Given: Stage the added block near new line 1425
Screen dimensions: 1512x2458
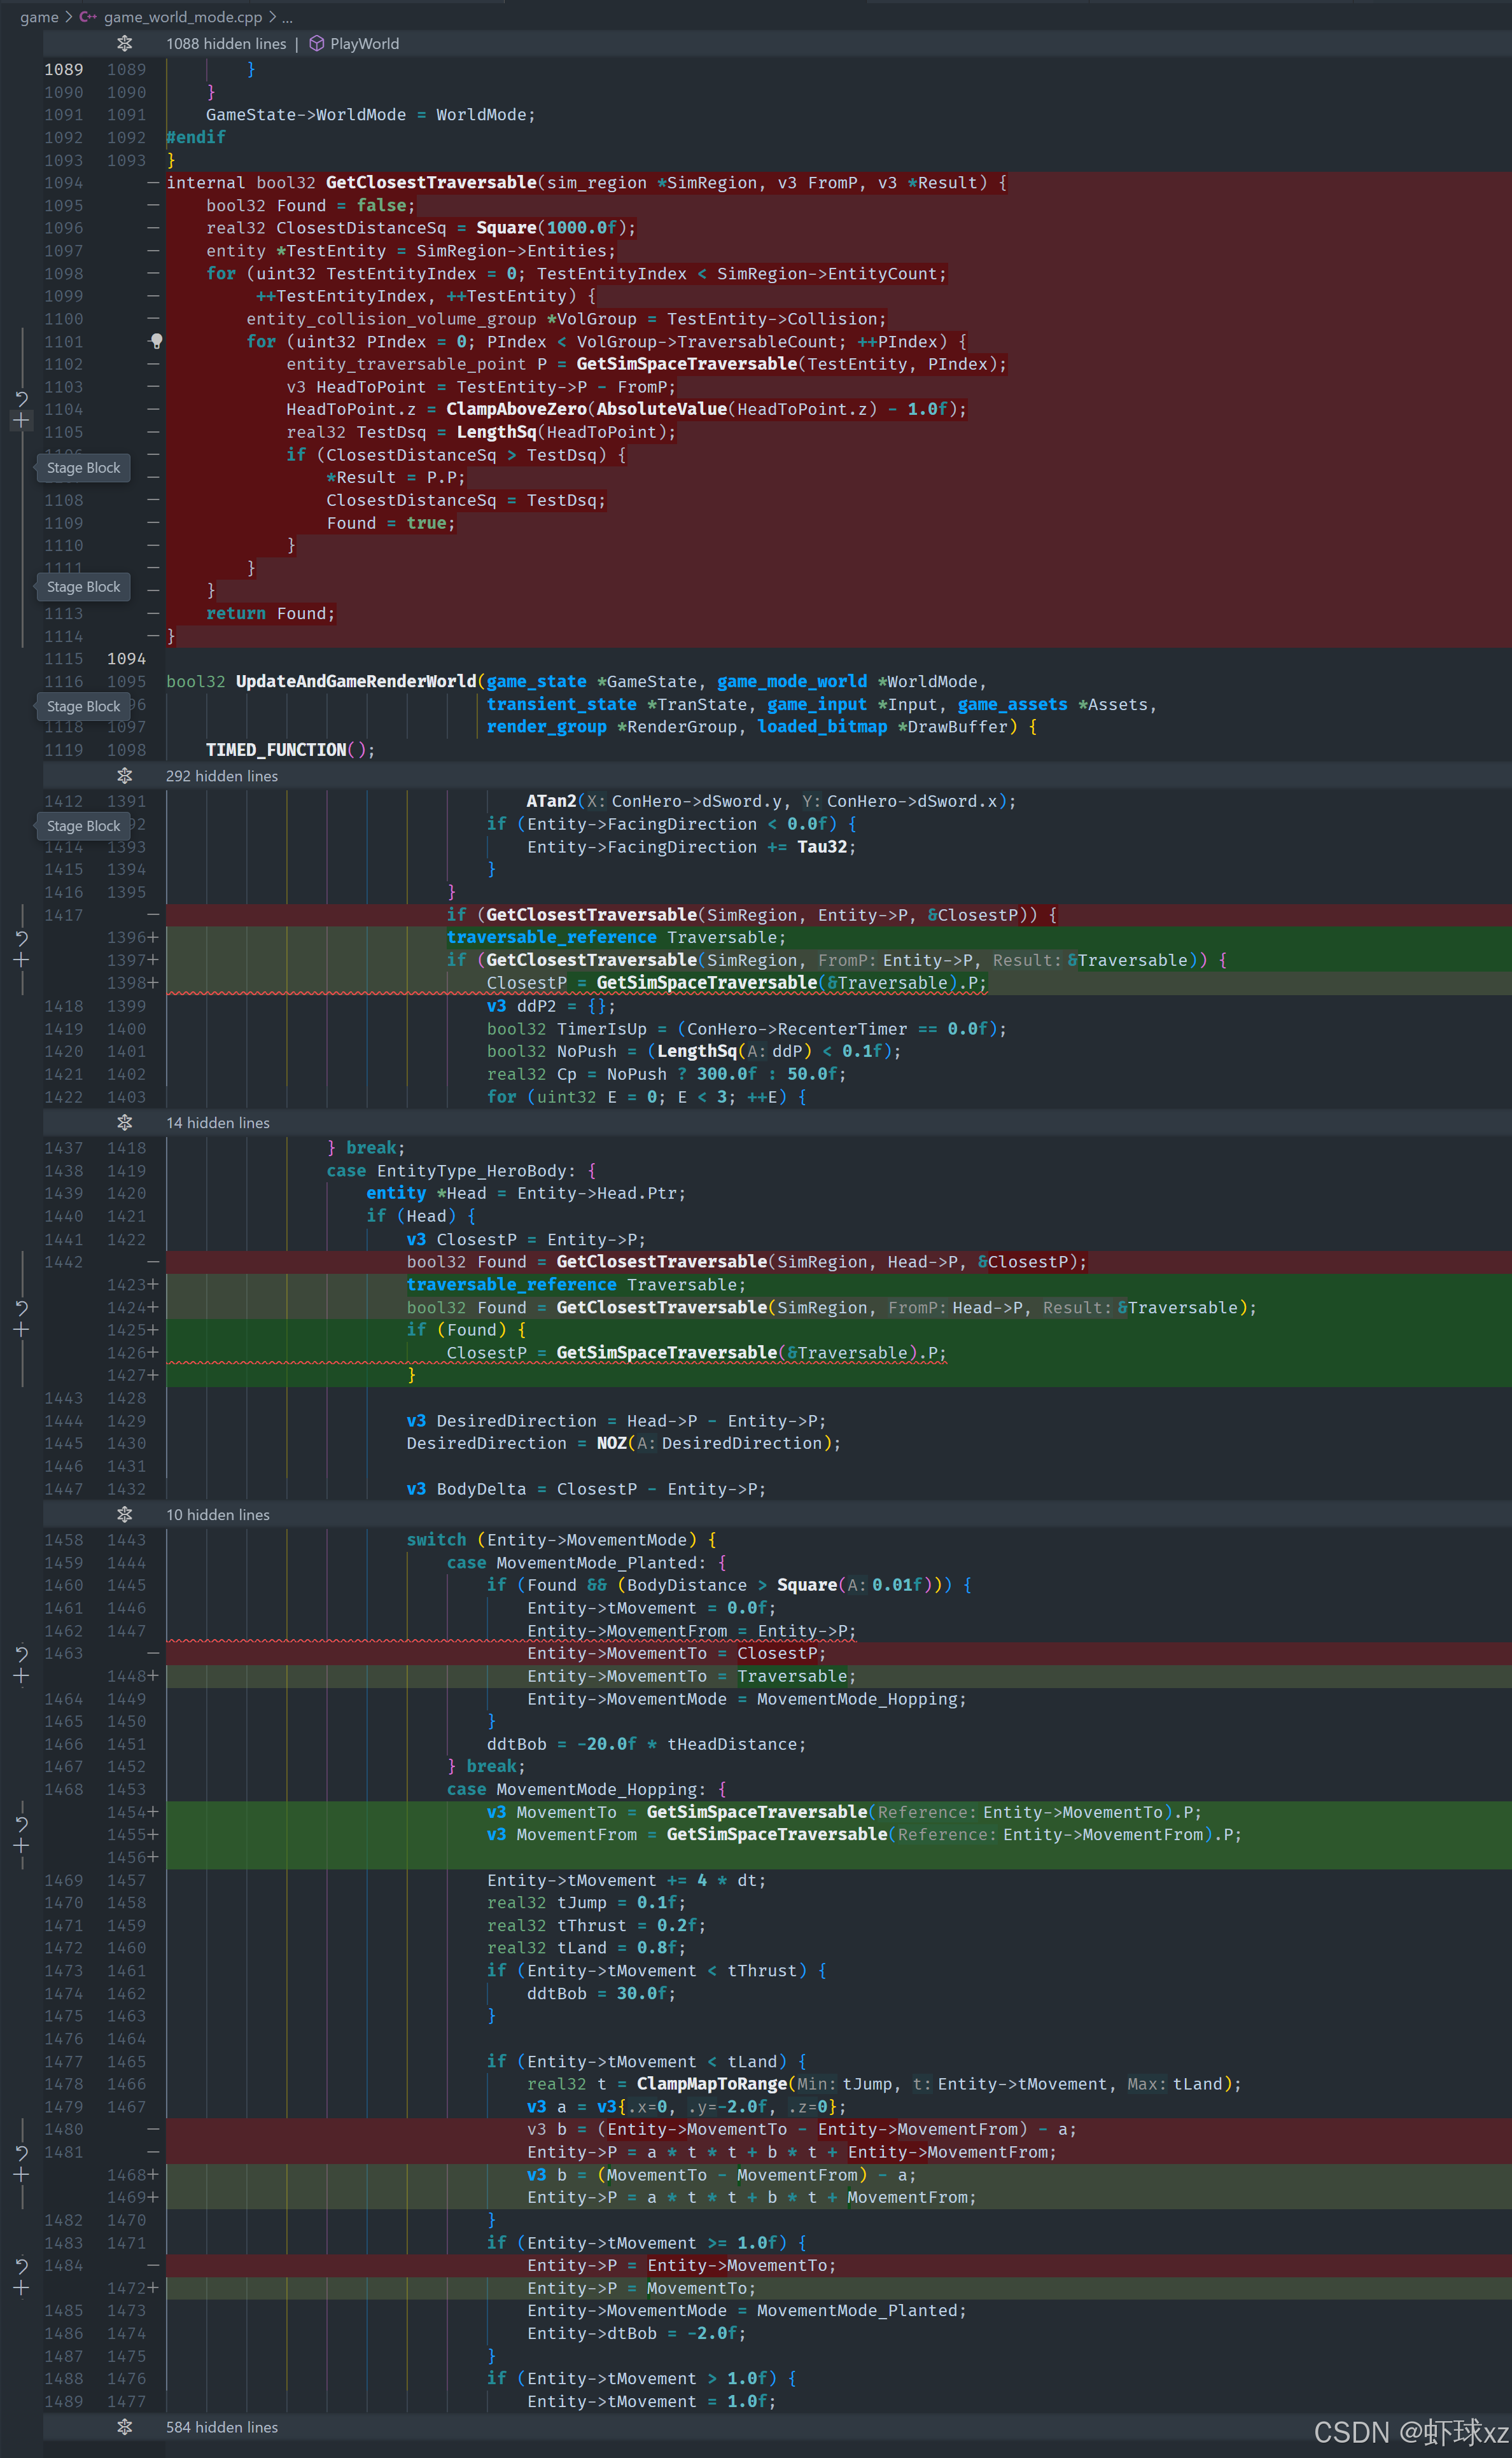Looking at the screenshot, I should pos(21,1329).
